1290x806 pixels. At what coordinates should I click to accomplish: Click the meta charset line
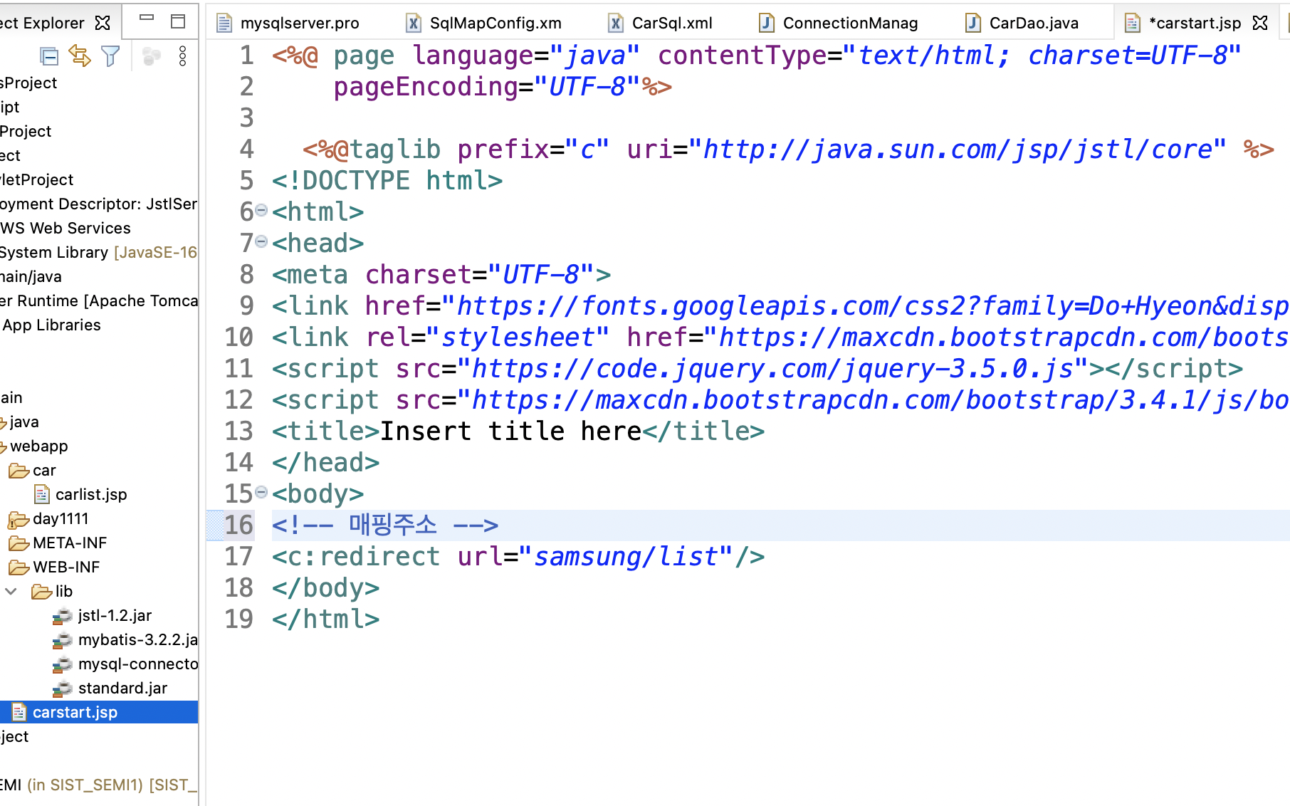pos(441,274)
